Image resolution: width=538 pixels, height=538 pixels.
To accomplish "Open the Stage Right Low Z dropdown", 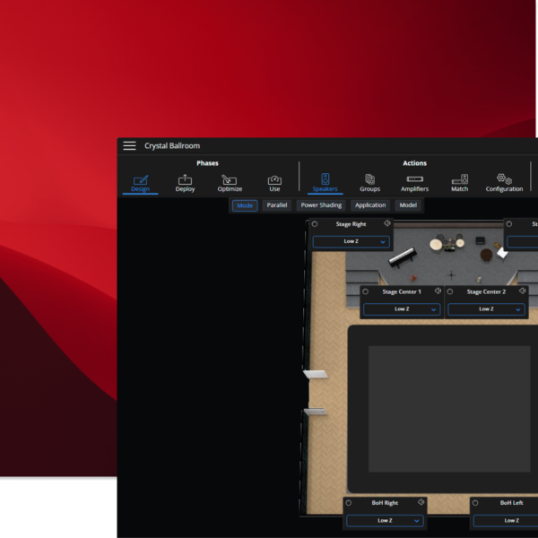I will pyautogui.click(x=351, y=241).
